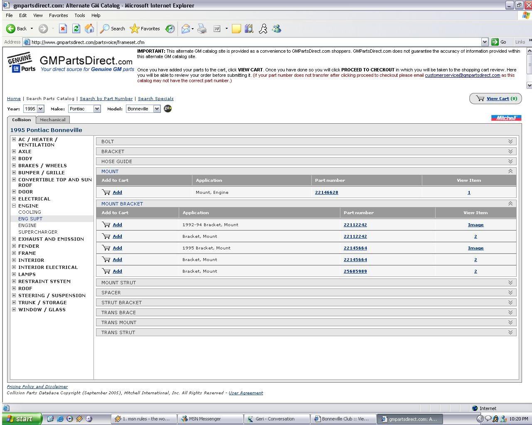Image resolution: width=532 pixels, height=425 pixels.
Task: Click the Image link for 1992-94 Bracket
Action: coord(476,225)
